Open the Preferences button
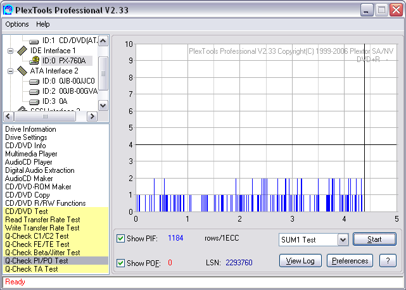Viewport: 406px width, 290px height. click(350, 261)
